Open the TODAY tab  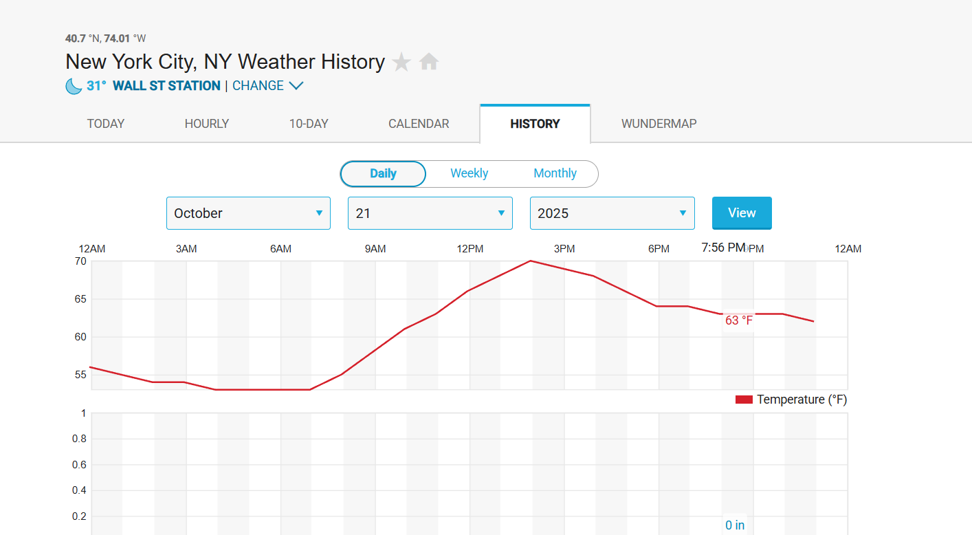106,124
